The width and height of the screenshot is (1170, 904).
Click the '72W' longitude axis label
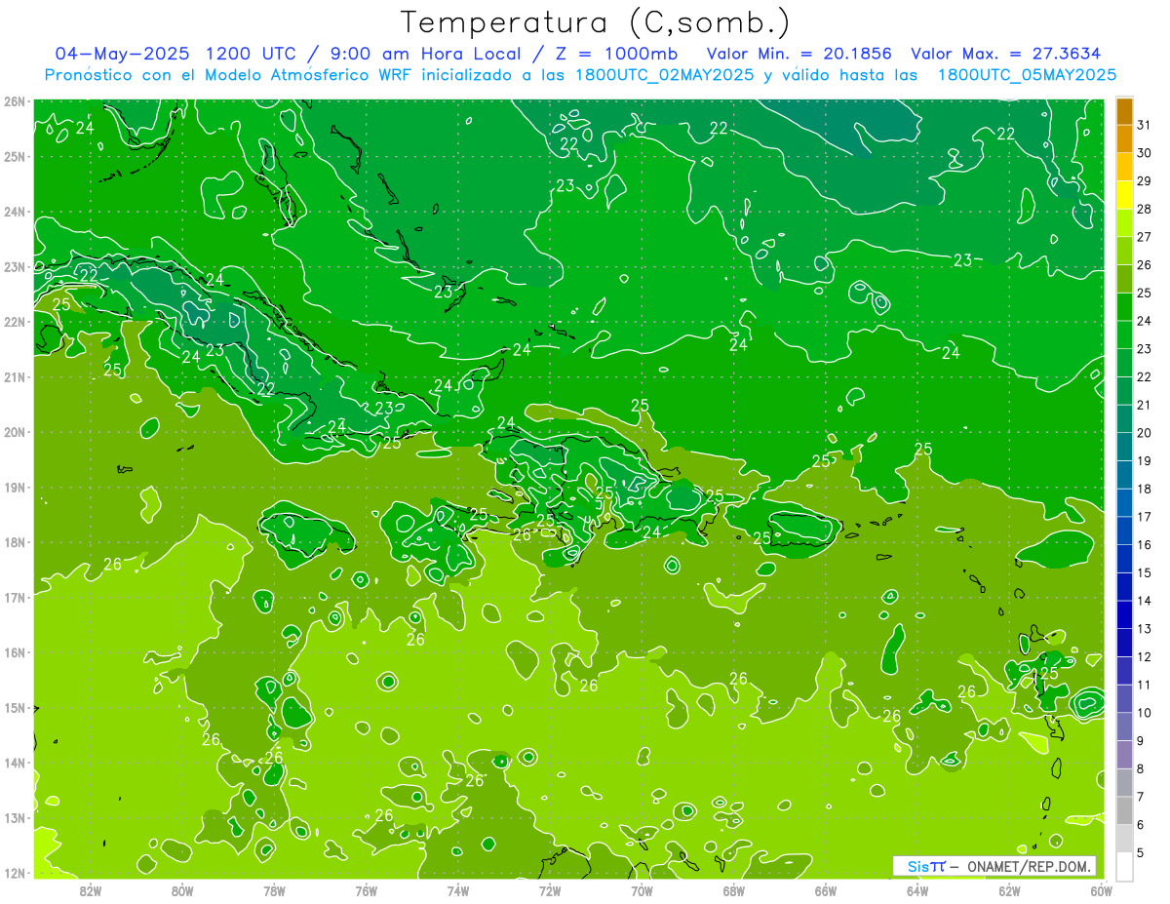click(550, 889)
